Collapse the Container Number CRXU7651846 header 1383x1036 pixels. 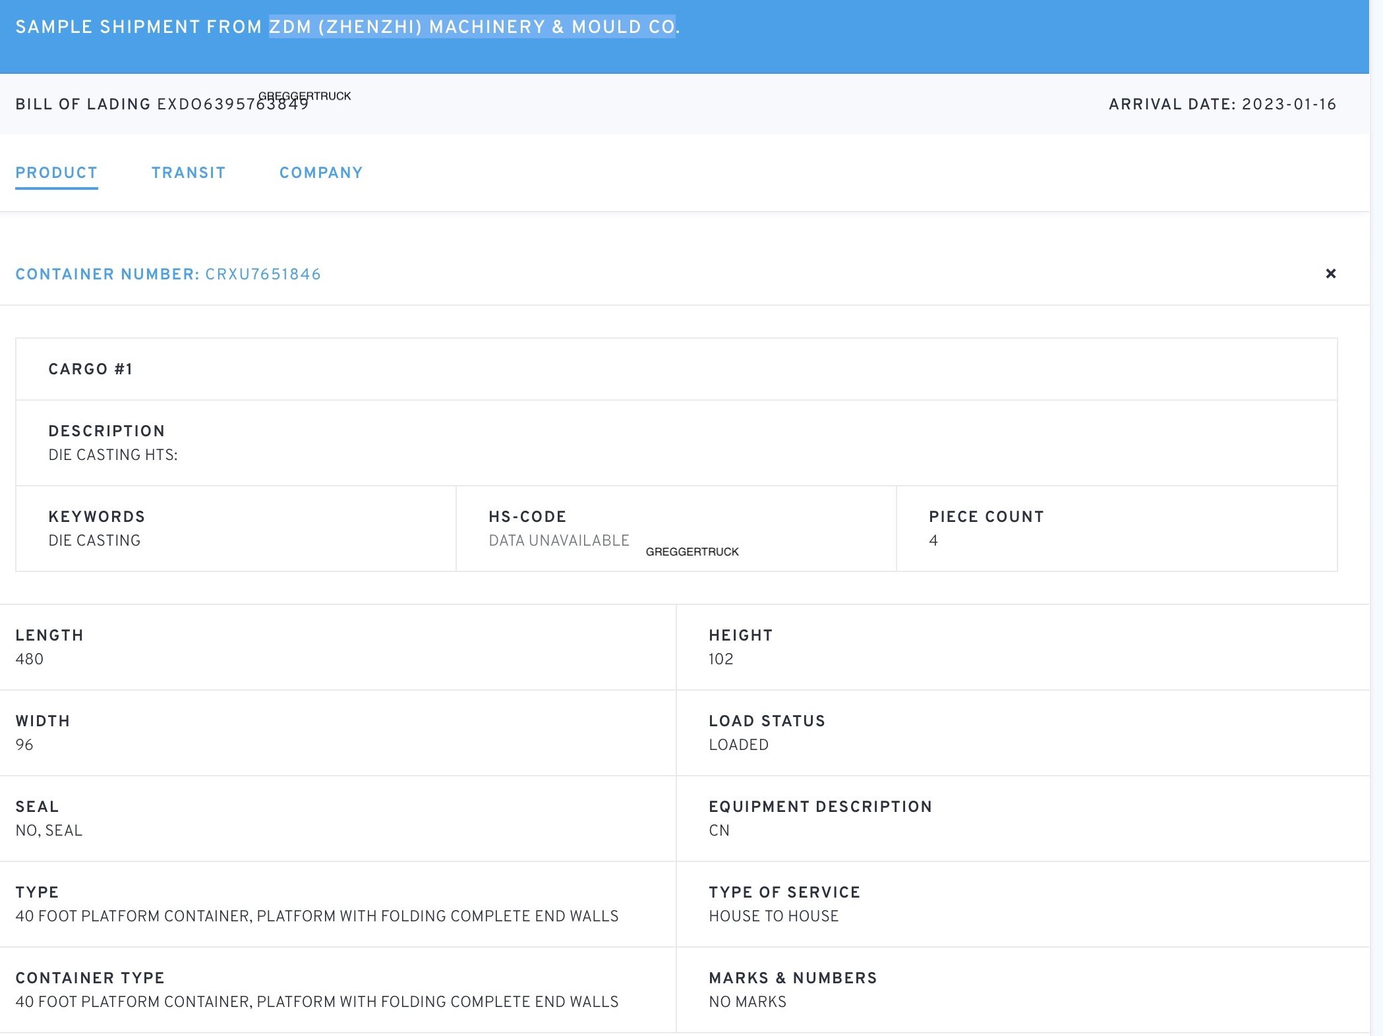coord(168,274)
